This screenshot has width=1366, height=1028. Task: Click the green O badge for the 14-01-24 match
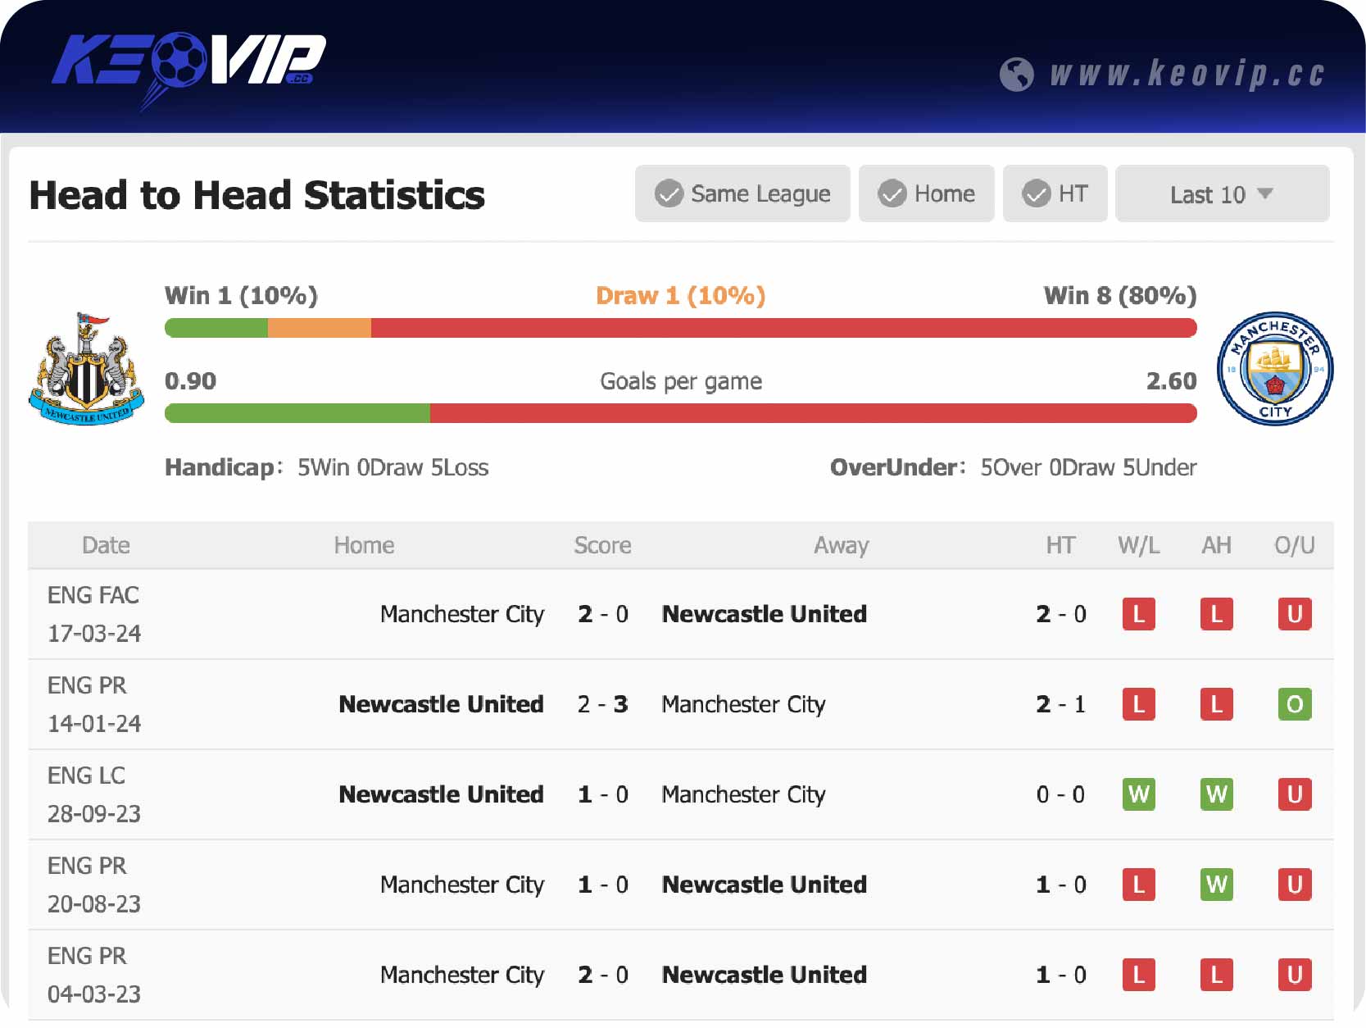1294,704
